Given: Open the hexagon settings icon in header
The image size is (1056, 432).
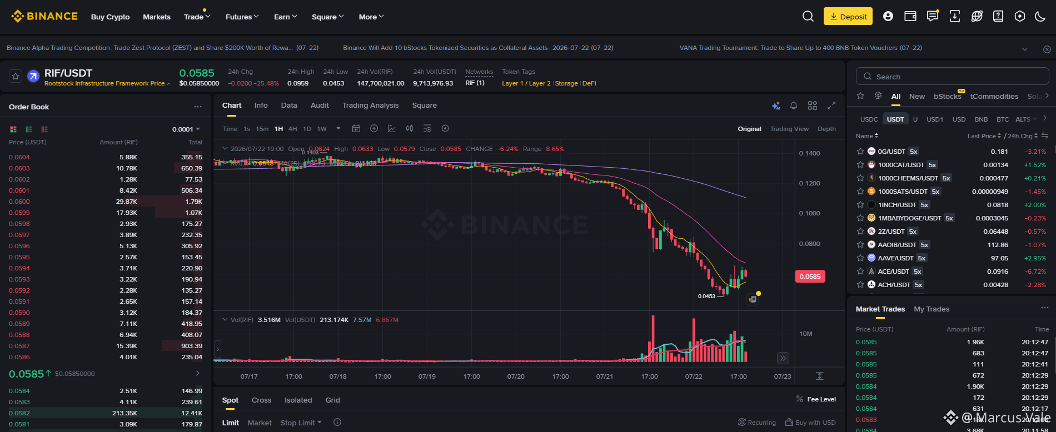Looking at the screenshot, I should pyautogui.click(x=1020, y=16).
